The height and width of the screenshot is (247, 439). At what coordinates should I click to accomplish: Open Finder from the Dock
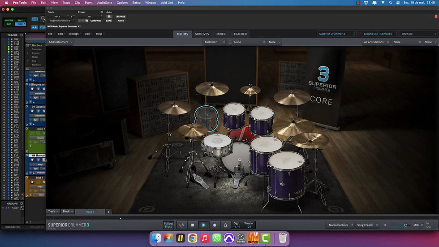click(156, 238)
